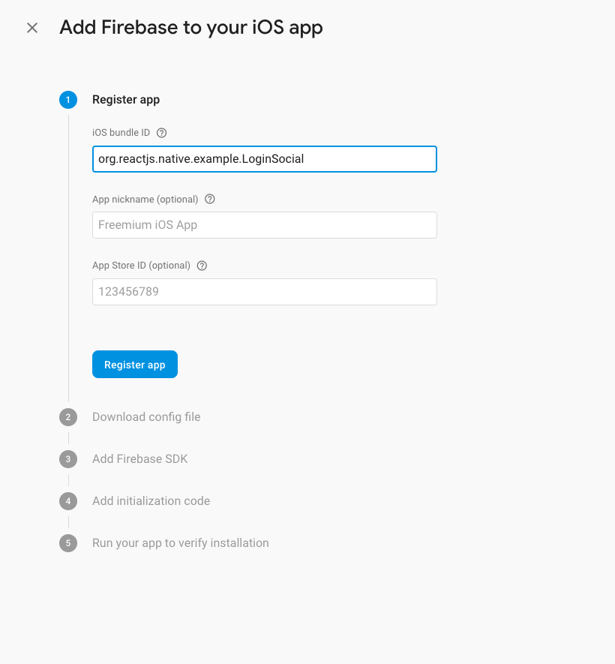Click the Register app step heading
Viewport: 615px width, 664px height.
[x=126, y=100]
